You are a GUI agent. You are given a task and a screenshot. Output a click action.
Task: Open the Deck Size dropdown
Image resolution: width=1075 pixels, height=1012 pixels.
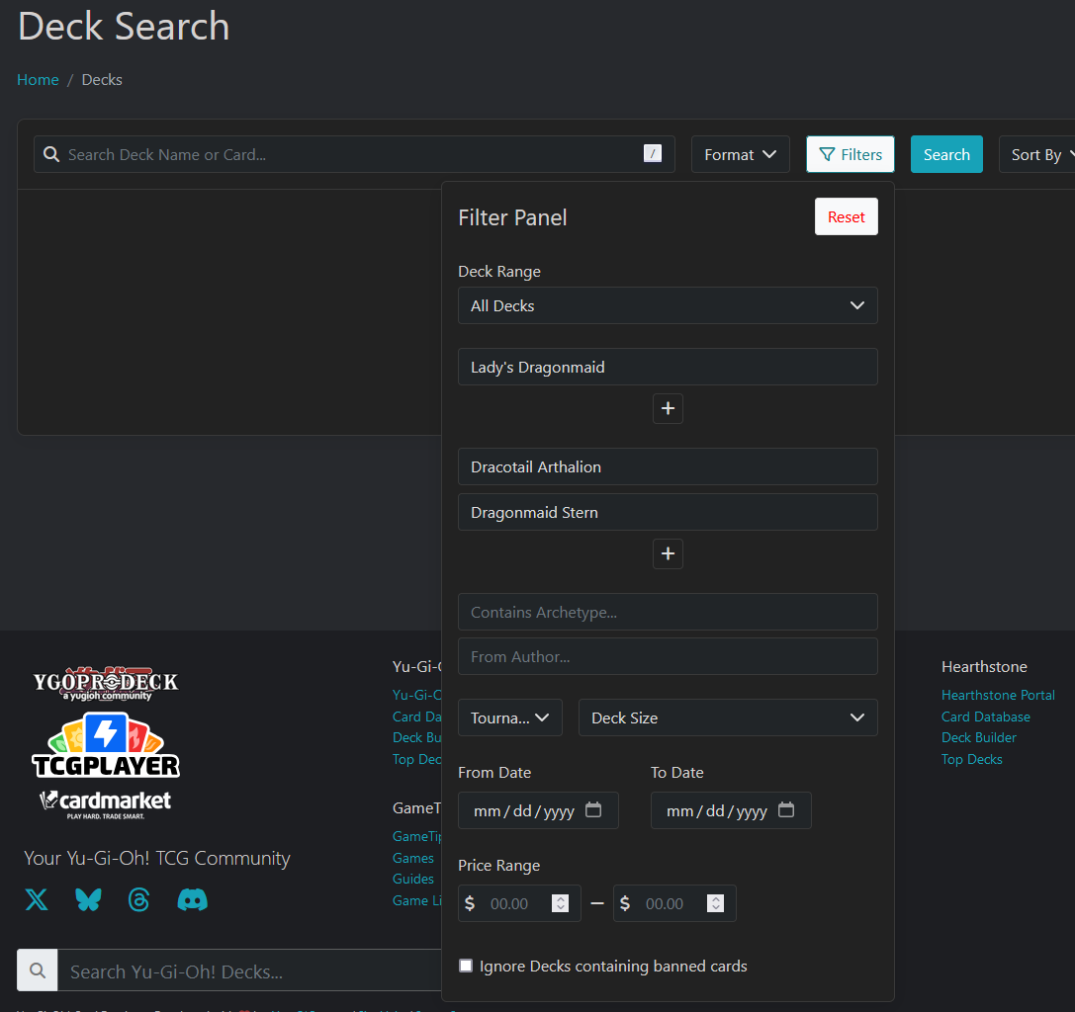pos(728,717)
